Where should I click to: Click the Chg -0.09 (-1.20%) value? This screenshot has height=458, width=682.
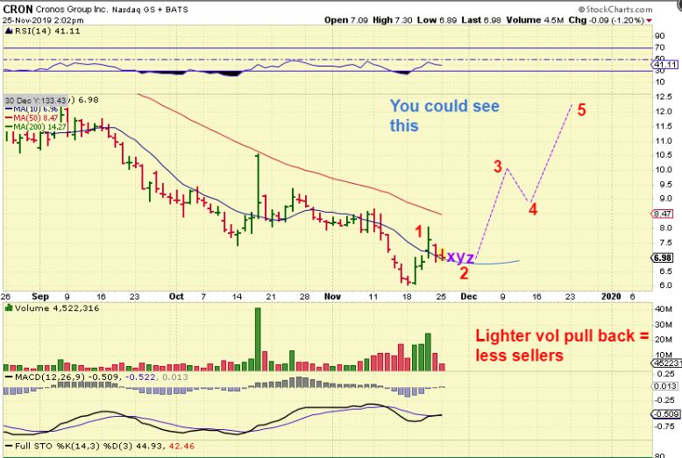tap(607, 20)
